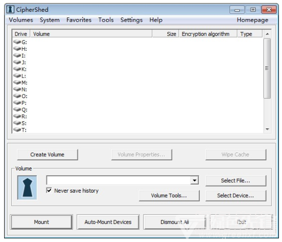
Task: Select the M: drive letter text
Action: click(x=25, y=83)
